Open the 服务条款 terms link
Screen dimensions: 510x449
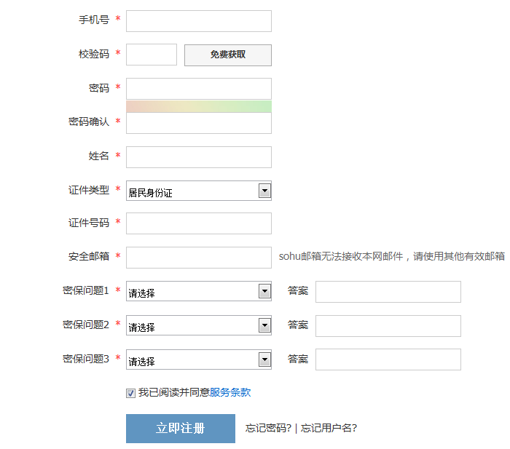click(230, 392)
